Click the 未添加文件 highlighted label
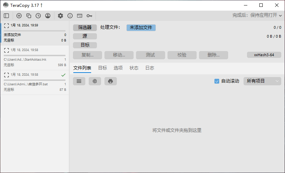The width and height of the screenshot is (285, 173). coord(141,28)
